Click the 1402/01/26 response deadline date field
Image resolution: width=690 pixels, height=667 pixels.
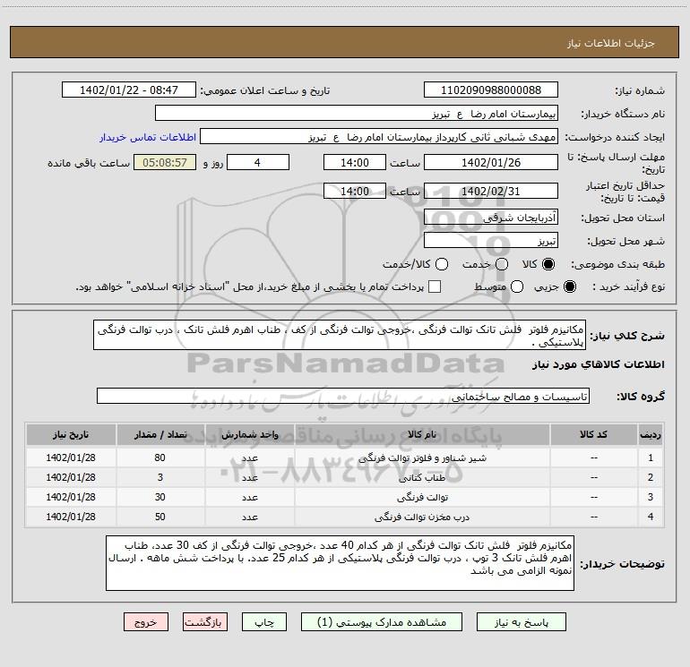point(491,162)
